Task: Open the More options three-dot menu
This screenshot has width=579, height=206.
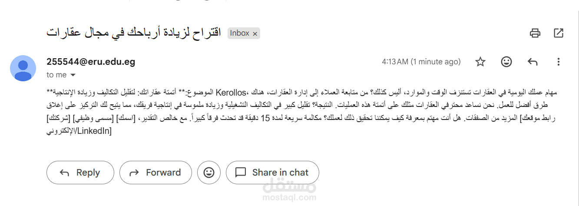Action: coord(559,62)
